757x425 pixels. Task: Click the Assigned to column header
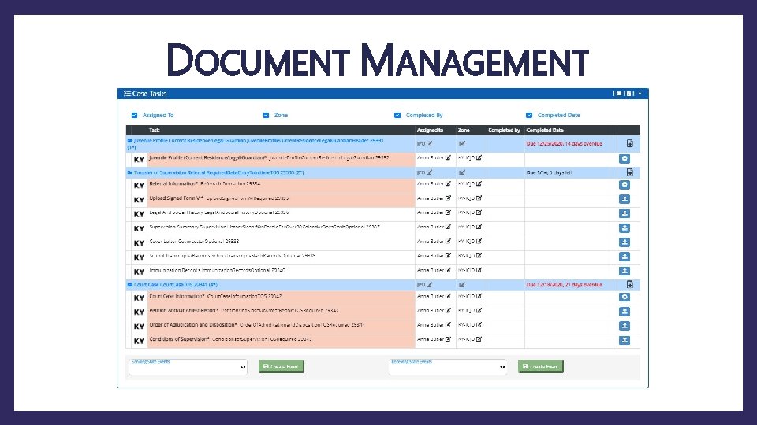click(430, 131)
